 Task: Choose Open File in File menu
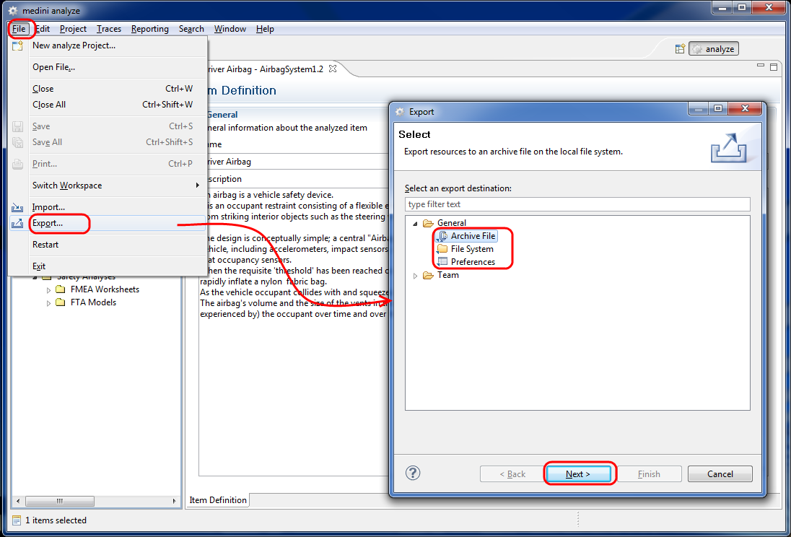coord(108,67)
